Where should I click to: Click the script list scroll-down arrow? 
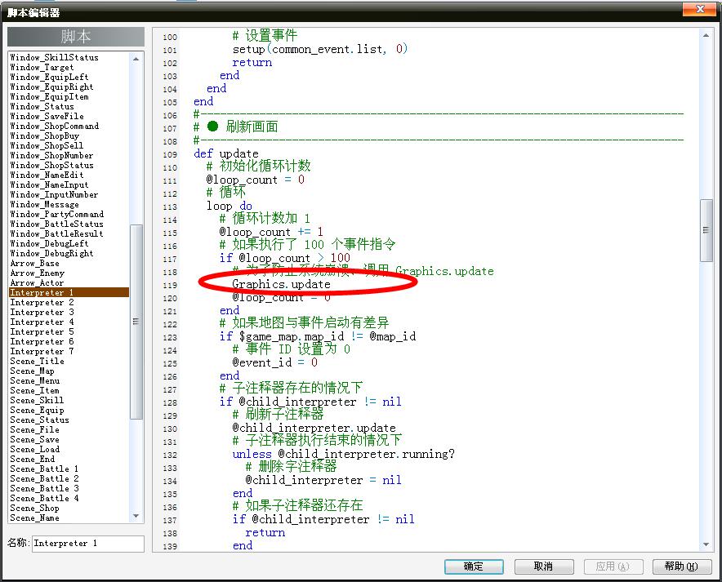point(136,516)
